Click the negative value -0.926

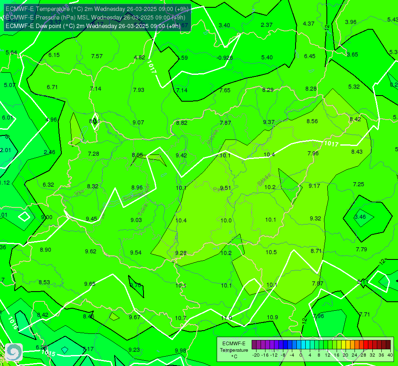pyautogui.click(x=225, y=58)
